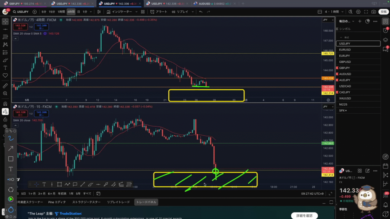The width and height of the screenshot is (390, 219).
Task: Select GBPJPY in the watchlist
Action: [x=358, y=68]
